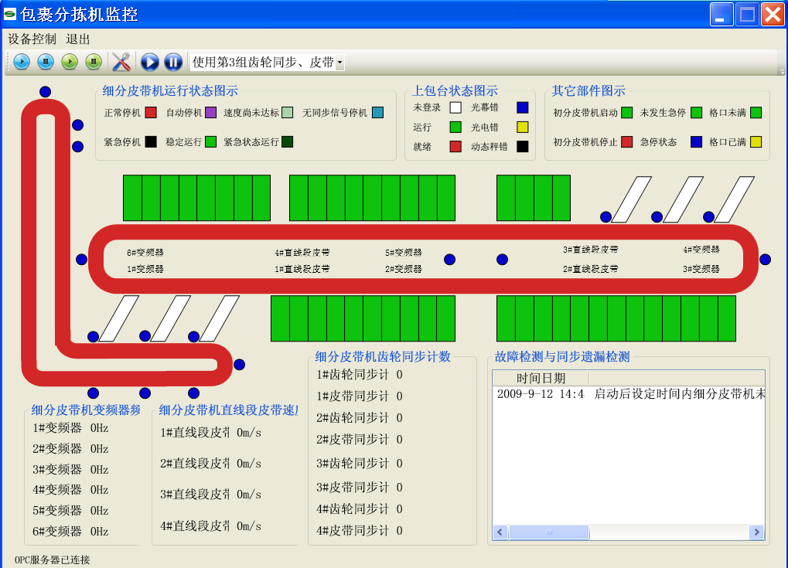
Task: Click the 4#皮带同步计 counter row
Action: [x=360, y=530]
